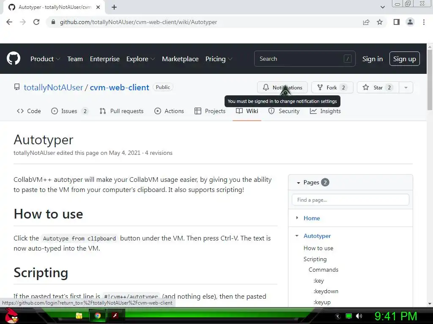The height and width of the screenshot is (324, 433).
Task: Jump to Commands in sidebar
Action: click(x=323, y=270)
